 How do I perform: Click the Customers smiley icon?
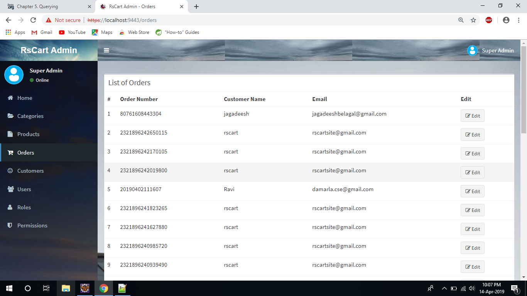pos(10,171)
